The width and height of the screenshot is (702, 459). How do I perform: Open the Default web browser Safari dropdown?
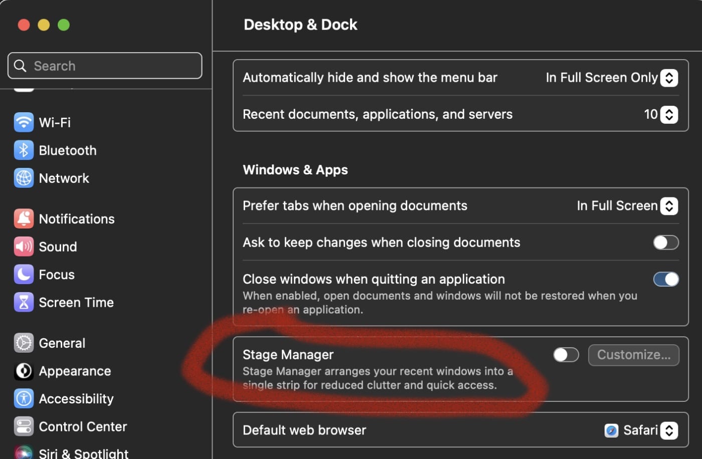pos(669,430)
